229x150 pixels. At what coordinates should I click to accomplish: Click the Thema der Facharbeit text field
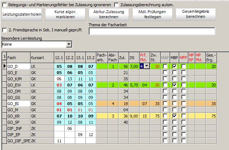coord(152,31)
